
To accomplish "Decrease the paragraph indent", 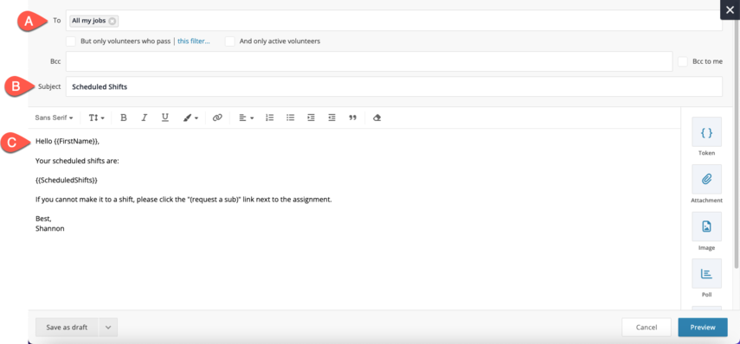I will [331, 118].
